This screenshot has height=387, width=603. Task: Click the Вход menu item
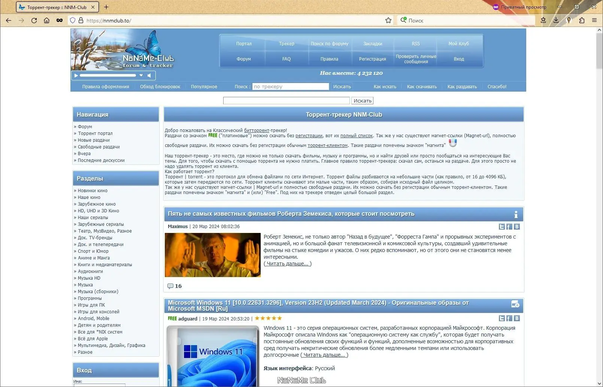[x=459, y=59]
